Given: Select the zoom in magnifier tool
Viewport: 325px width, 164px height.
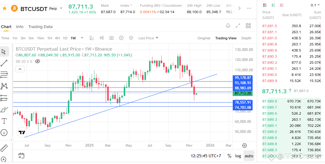Looking at the screenshot, I should coord(3,159).
